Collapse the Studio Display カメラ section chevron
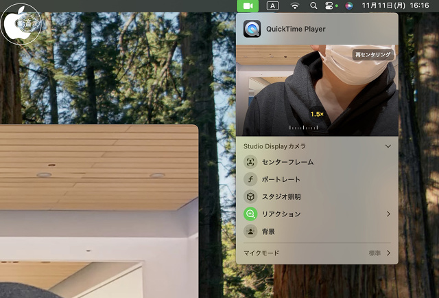Screen dimensions: 439x298 pos(388,146)
